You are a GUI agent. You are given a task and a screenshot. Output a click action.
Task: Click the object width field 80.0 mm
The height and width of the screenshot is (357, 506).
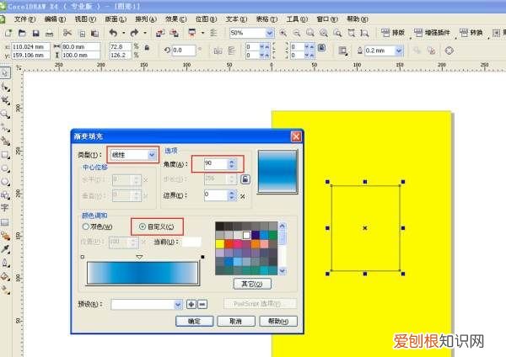81,46
